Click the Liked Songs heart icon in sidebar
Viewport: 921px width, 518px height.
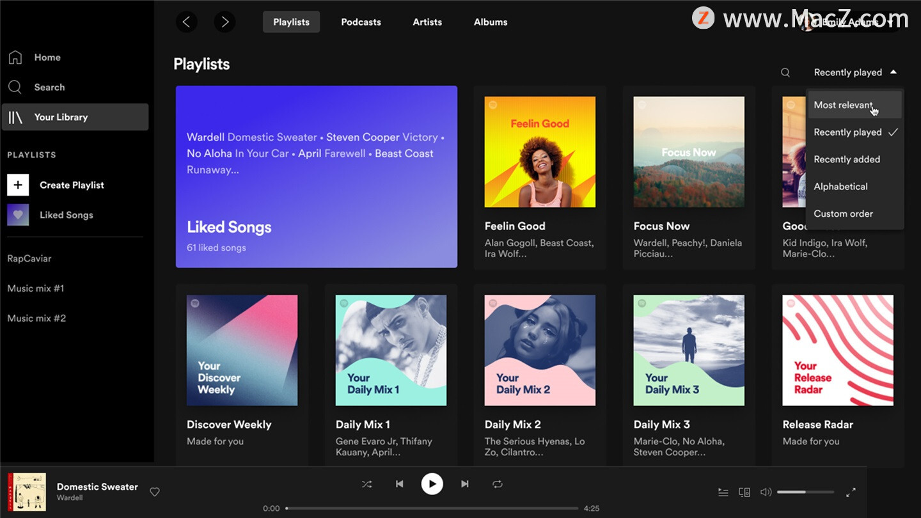click(18, 215)
